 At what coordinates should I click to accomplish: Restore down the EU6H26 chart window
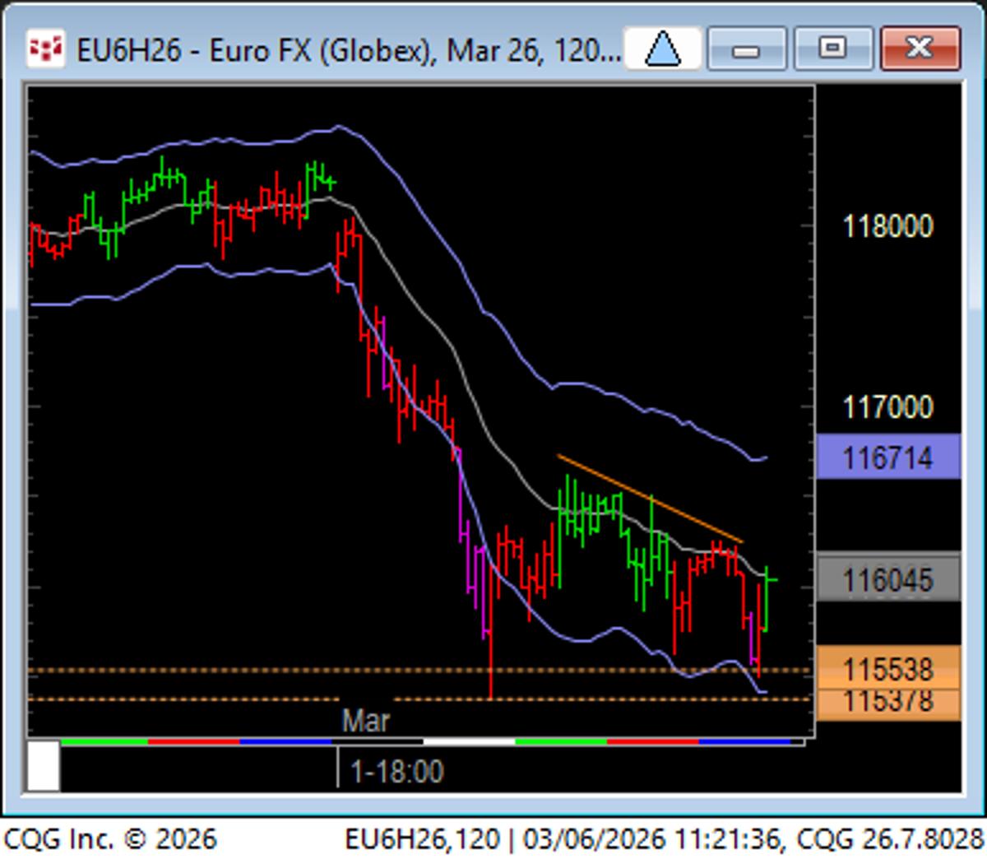click(x=833, y=50)
